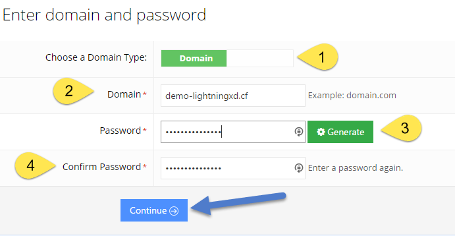Viewport: 455px width, 238px height.
Task: Generate a random password
Action: (x=340, y=132)
